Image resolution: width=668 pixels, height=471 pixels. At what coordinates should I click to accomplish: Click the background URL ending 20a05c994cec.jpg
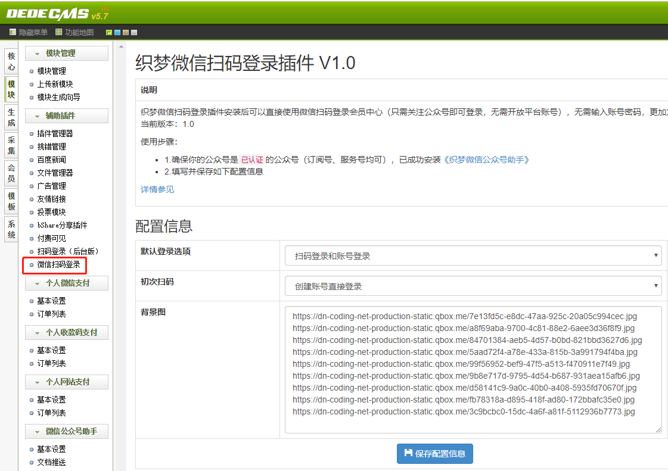tap(465, 316)
